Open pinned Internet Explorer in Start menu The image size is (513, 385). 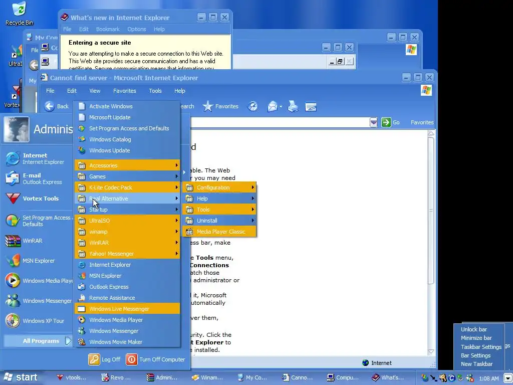[x=38, y=158]
